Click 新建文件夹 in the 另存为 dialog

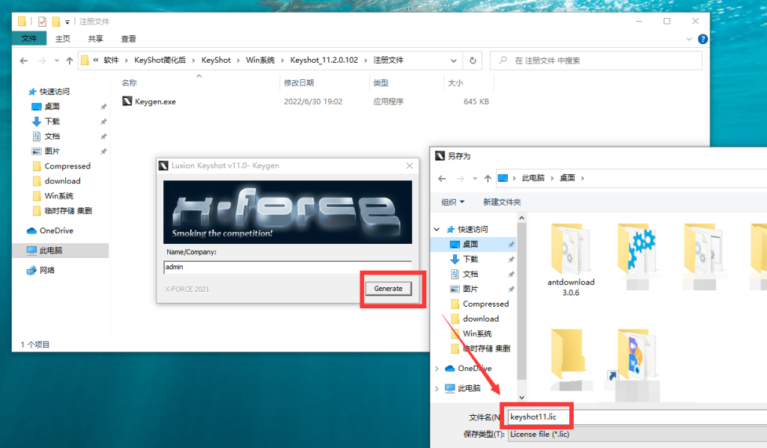pos(502,202)
